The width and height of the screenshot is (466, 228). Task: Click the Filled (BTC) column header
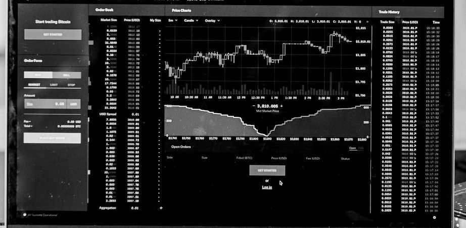coord(244,158)
